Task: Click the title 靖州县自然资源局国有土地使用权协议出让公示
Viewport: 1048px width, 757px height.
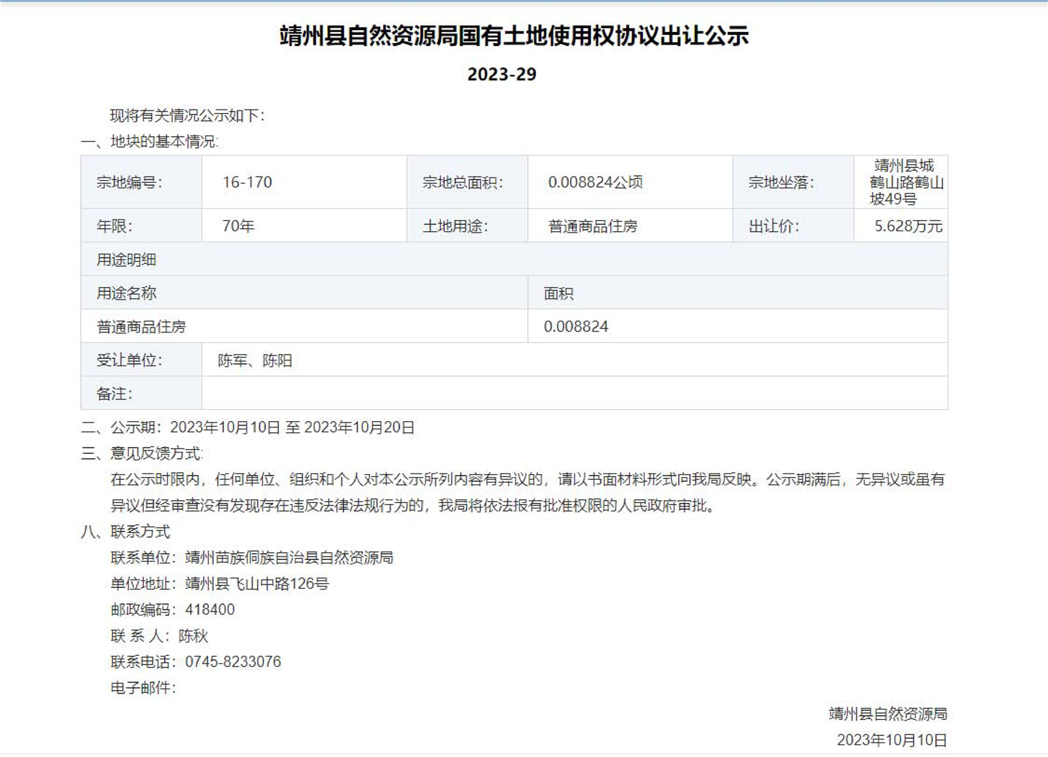Action: click(x=514, y=36)
